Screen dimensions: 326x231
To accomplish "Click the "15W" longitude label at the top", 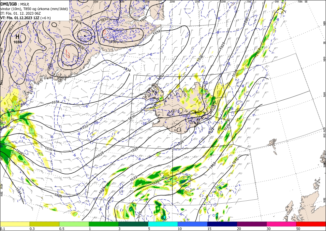I will (197, 2).
